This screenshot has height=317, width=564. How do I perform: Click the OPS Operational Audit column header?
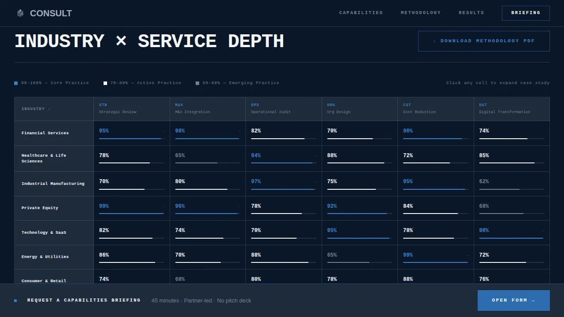(284, 109)
